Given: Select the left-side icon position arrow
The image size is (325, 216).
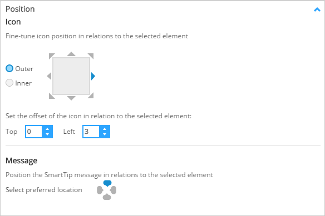Looking at the screenshot, I should (49, 76).
